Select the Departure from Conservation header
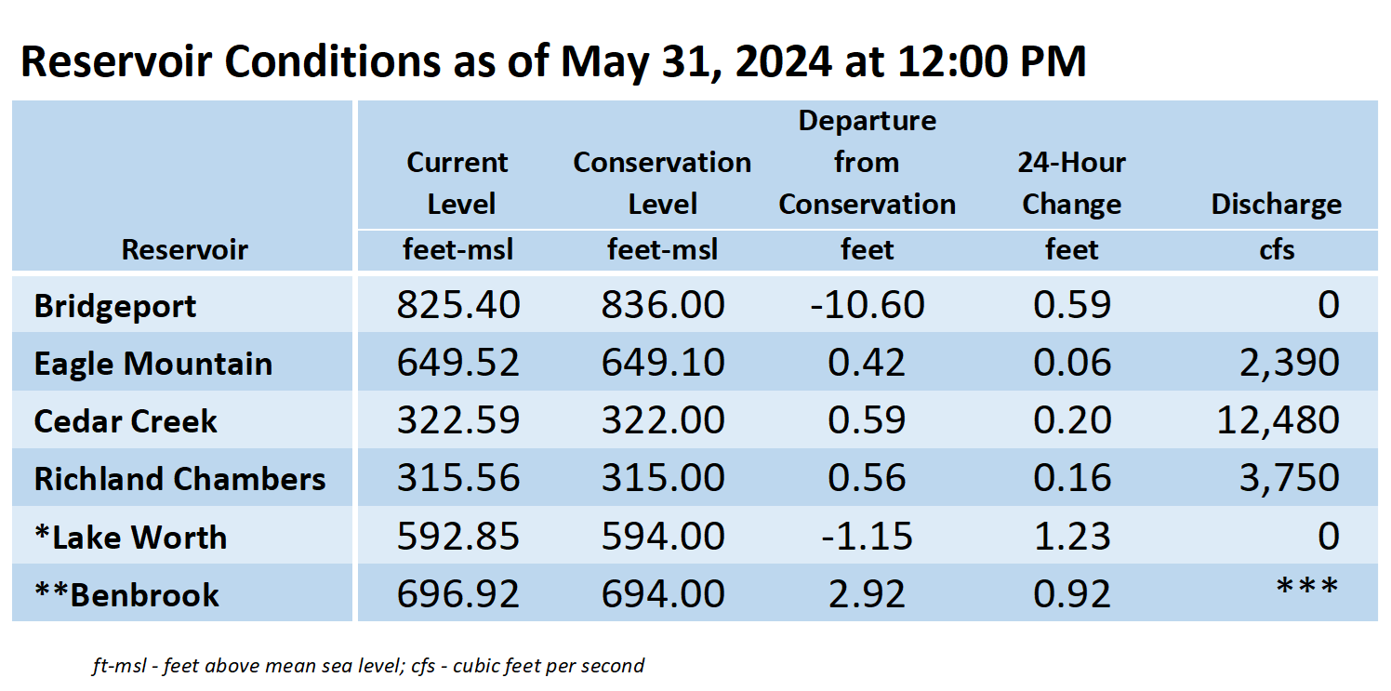The height and width of the screenshot is (691, 1391). point(867,163)
